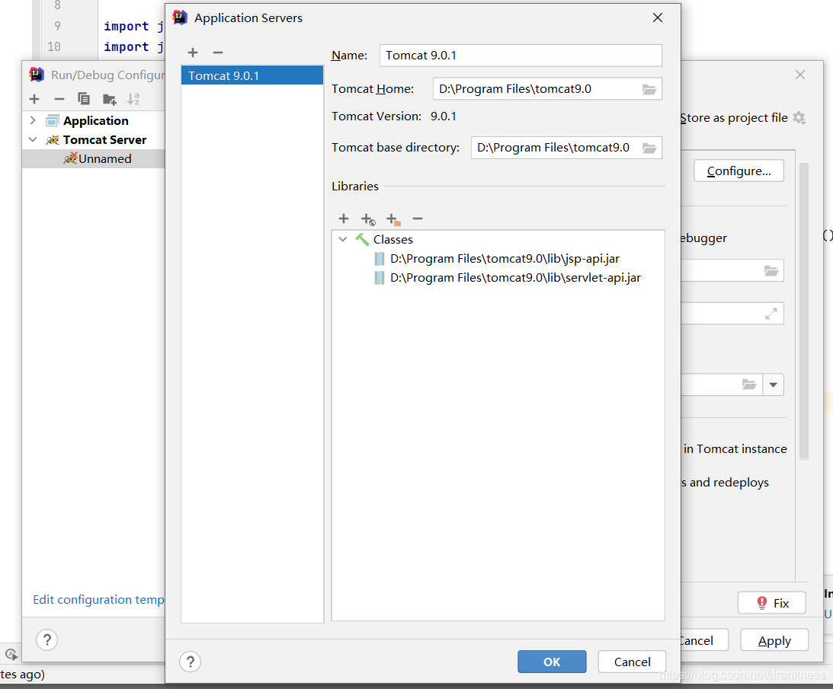Click Cancel in Application Servers dialog
833x689 pixels.
[x=633, y=662]
